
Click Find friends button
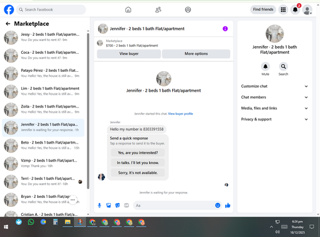pyautogui.click(x=263, y=10)
